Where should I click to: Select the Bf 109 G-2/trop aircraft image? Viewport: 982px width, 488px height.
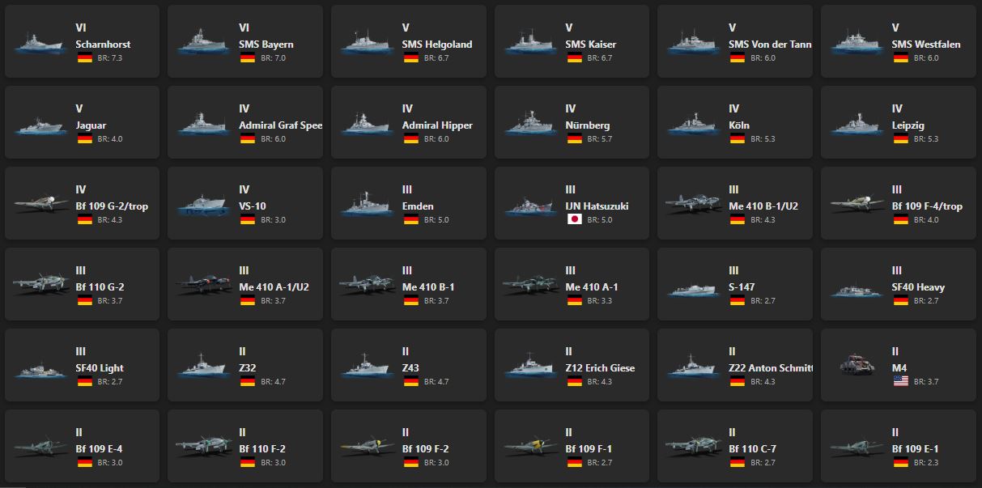pyautogui.click(x=38, y=205)
